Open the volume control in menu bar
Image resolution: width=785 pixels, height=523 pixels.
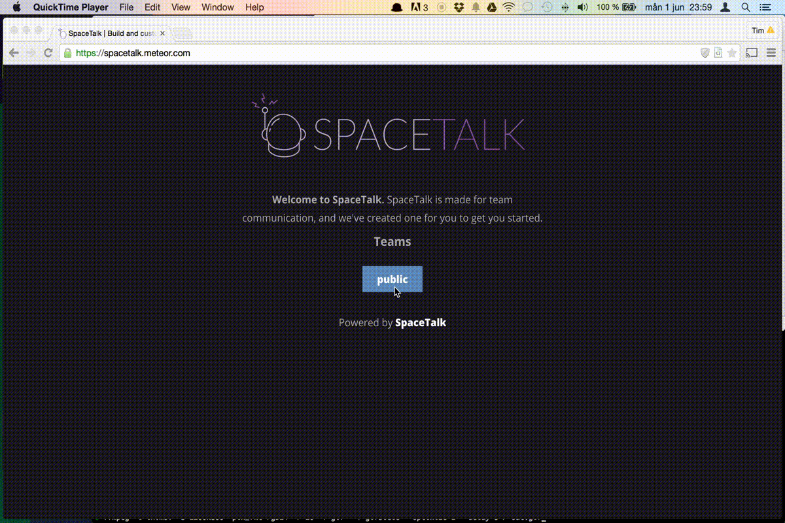582,7
